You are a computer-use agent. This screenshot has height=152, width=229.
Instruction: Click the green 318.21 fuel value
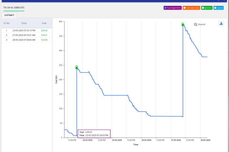(x=44, y=35)
